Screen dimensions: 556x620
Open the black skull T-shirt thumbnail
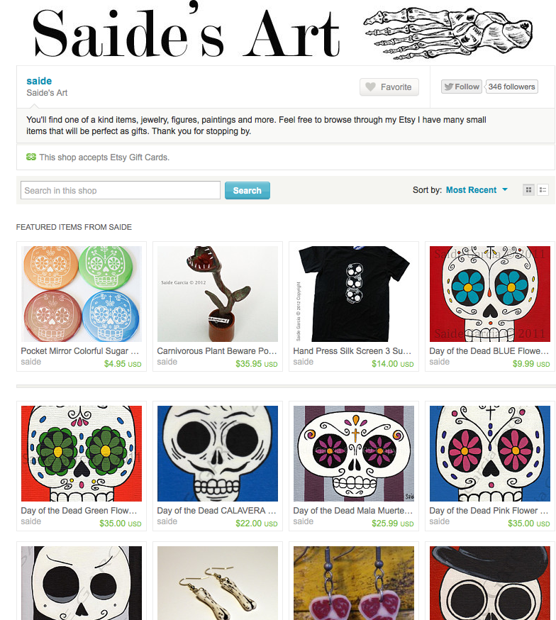tap(354, 294)
